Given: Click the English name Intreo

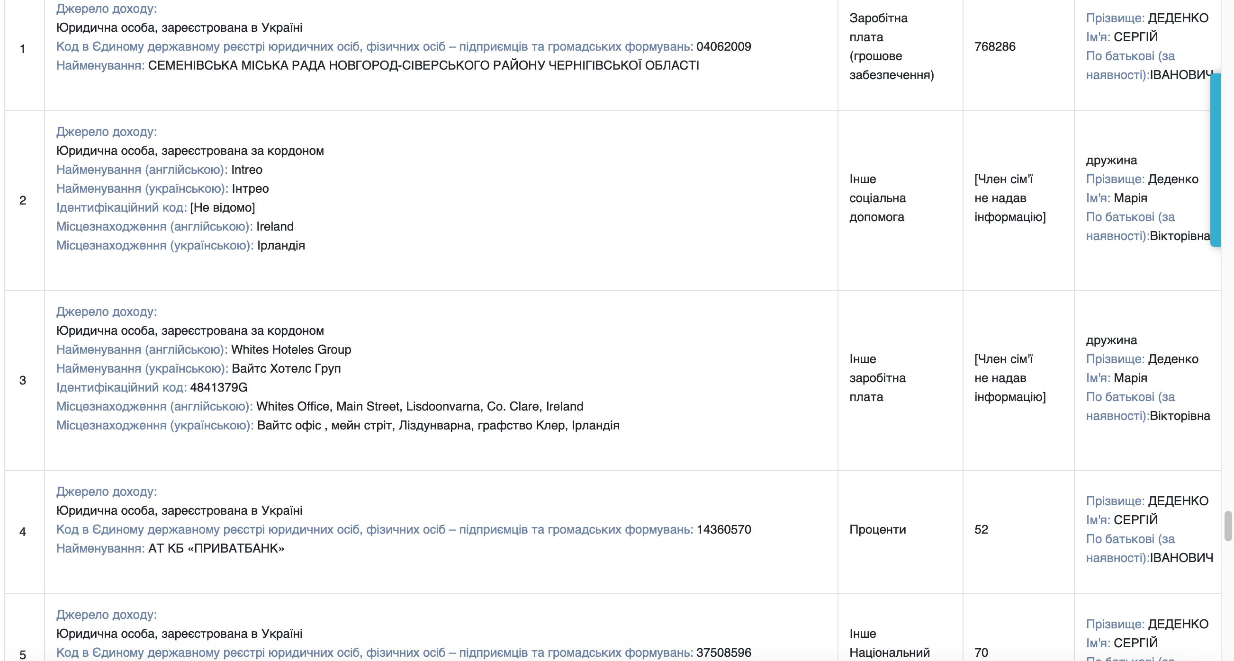Looking at the screenshot, I should click(247, 170).
